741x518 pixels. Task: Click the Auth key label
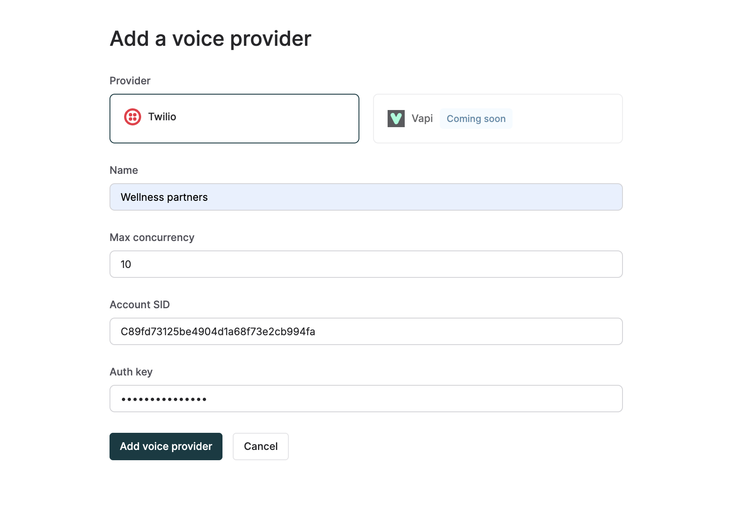[131, 372]
